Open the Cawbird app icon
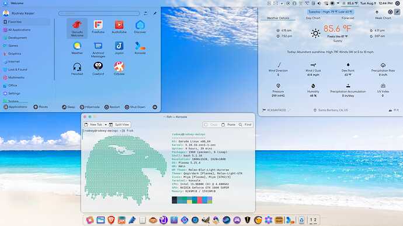The height and width of the screenshot is (226, 403). pyautogui.click(x=98, y=69)
